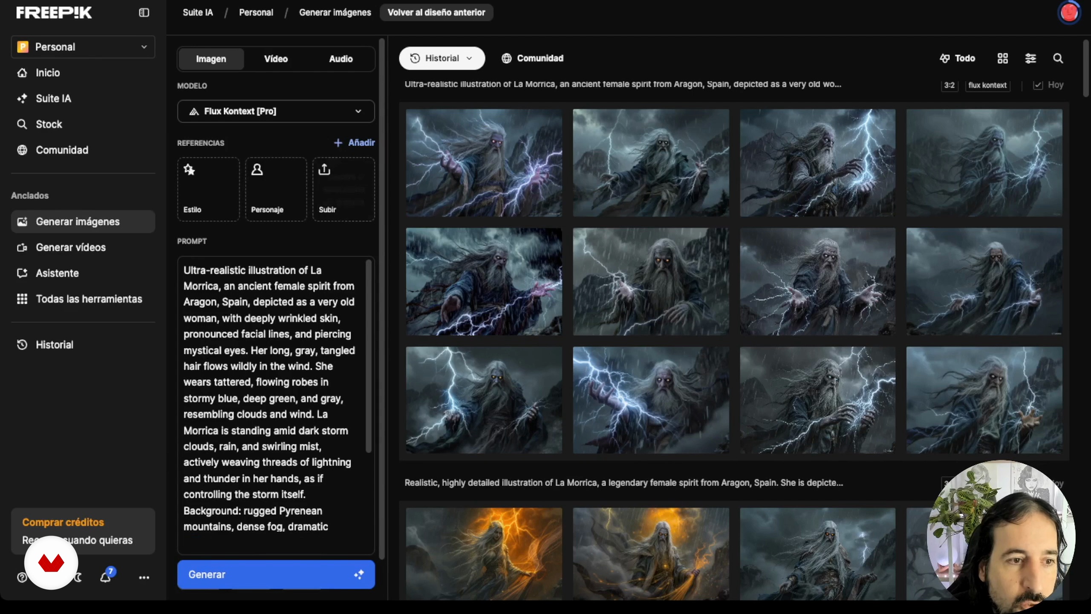Open the Comunidad tab beside Historial
The width and height of the screenshot is (1091, 614).
[x=532, y=58]
